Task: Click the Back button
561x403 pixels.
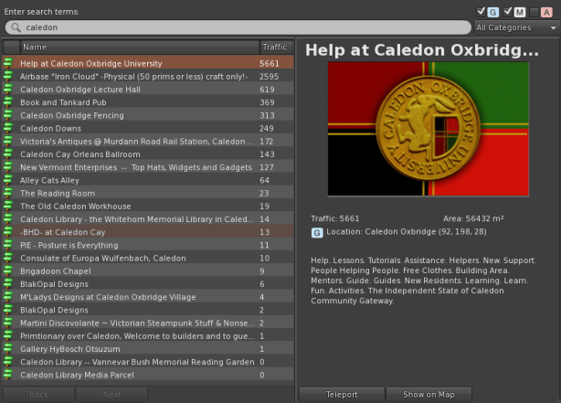Action: pos(38,395)
